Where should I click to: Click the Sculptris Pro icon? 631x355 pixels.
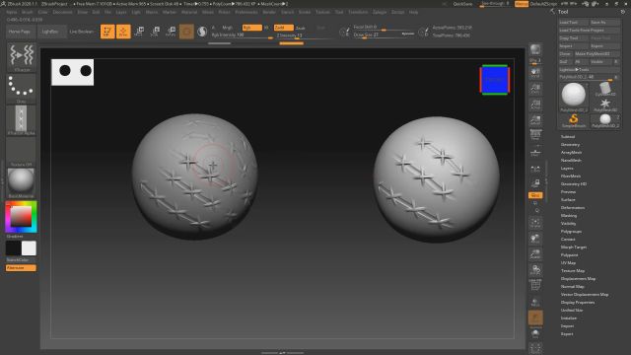click(202, 32)
